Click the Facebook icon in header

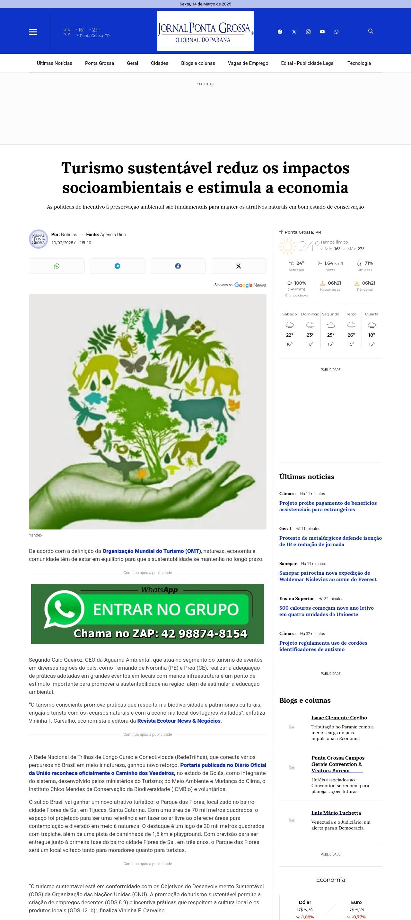tap(280, 32)
